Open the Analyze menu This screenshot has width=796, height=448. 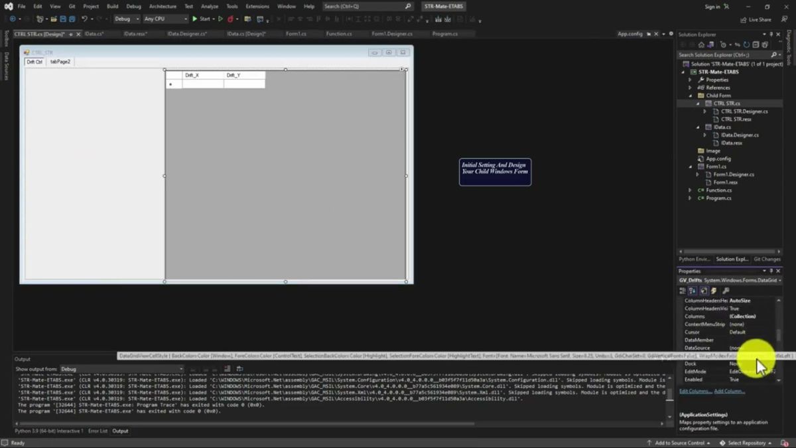pyautogui.click(x=210, y=6)
